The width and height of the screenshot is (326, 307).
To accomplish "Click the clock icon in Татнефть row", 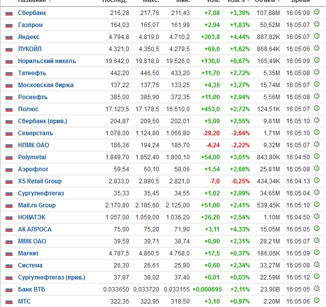I will click(x=316, y=72).
